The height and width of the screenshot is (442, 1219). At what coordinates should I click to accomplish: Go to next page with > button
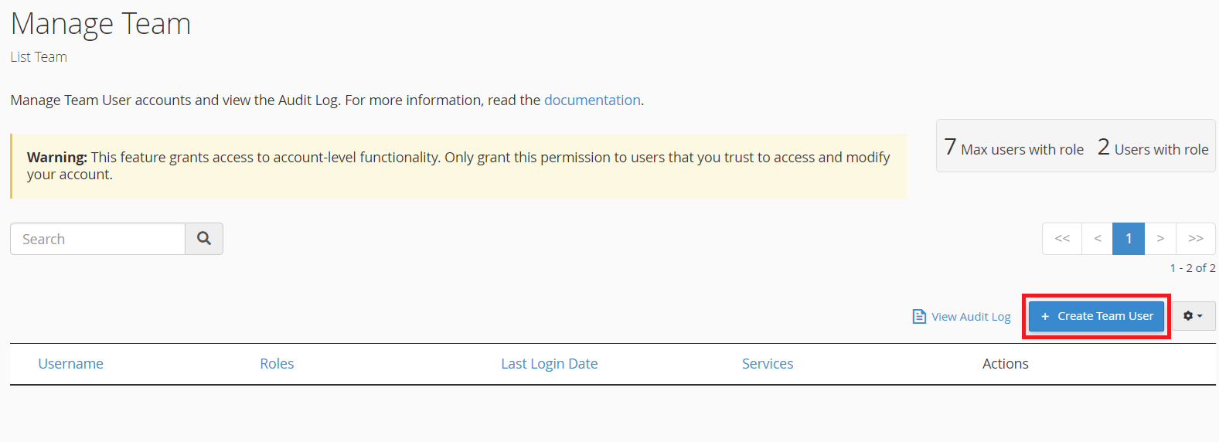coord(1160,239)
